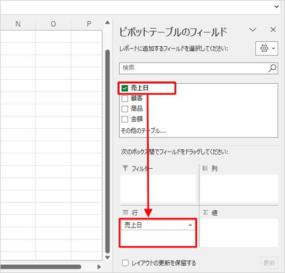This screenshot has height=273, width=285.
Task: Enable レイアウトの更新を保留する checkbox
Action: coord(125,263)
